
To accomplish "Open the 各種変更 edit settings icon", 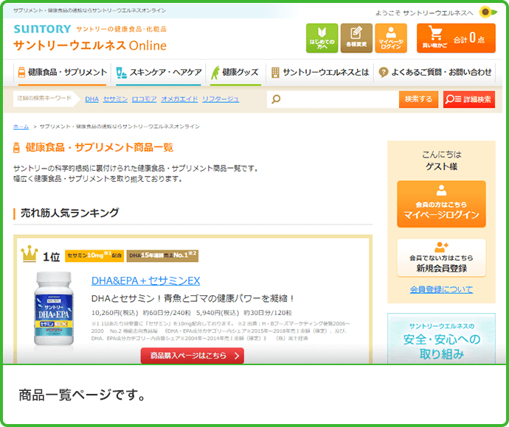I will pyautogui.click(x=356, y=38).
